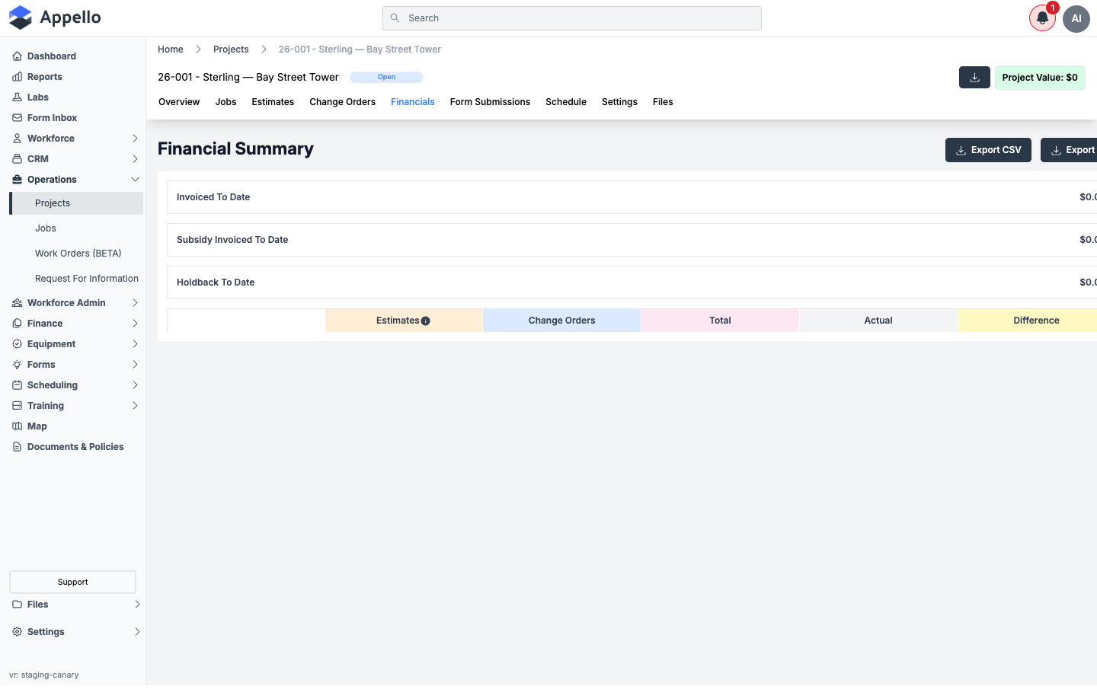
Task: Click the Support button
Action: 72,582
